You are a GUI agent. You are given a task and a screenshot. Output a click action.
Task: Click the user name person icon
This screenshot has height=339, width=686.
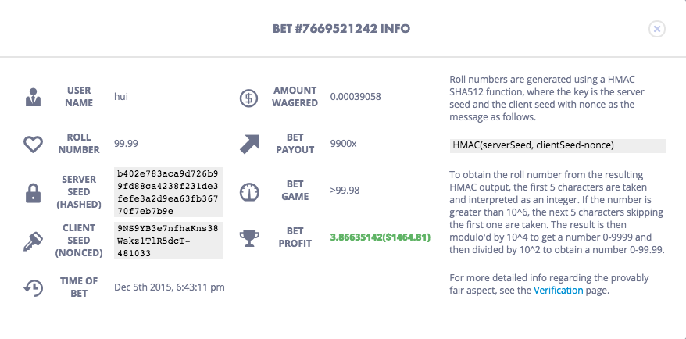coord(34,97)
